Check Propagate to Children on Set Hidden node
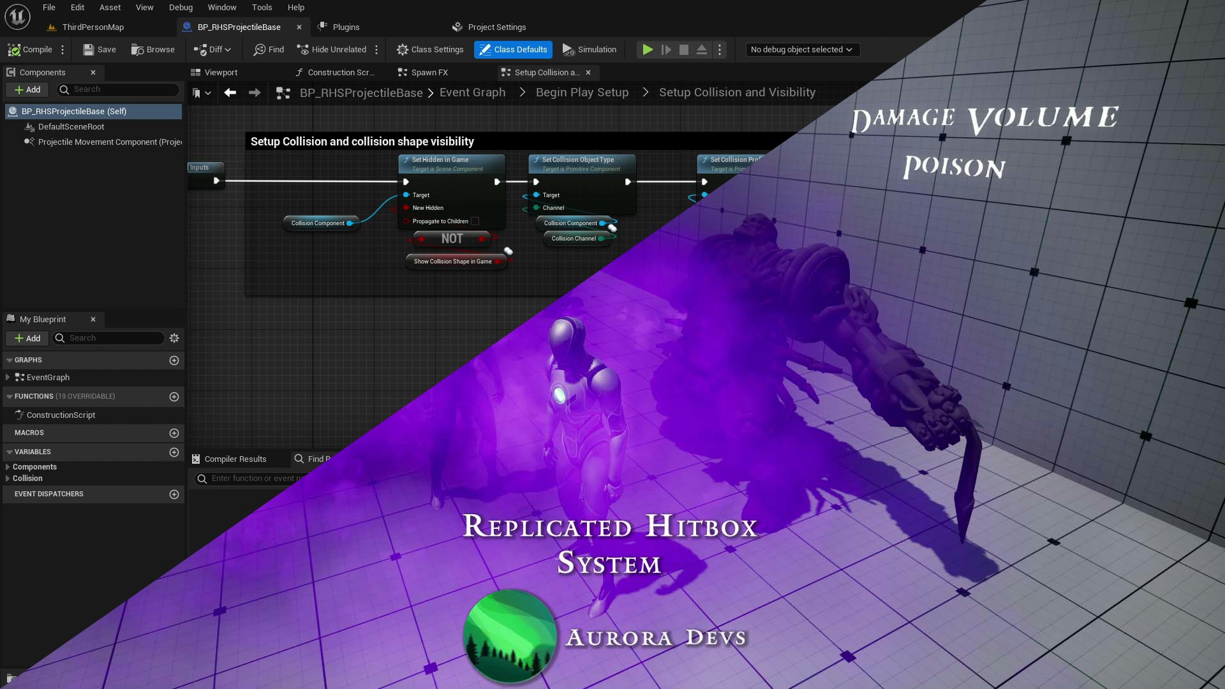The image size is (1225, 689). (475, 221)
